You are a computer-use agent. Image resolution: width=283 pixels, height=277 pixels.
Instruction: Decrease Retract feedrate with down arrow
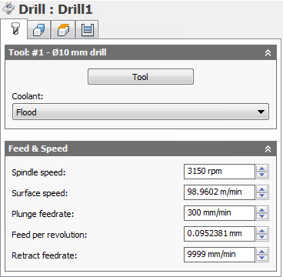click(261, 258)
